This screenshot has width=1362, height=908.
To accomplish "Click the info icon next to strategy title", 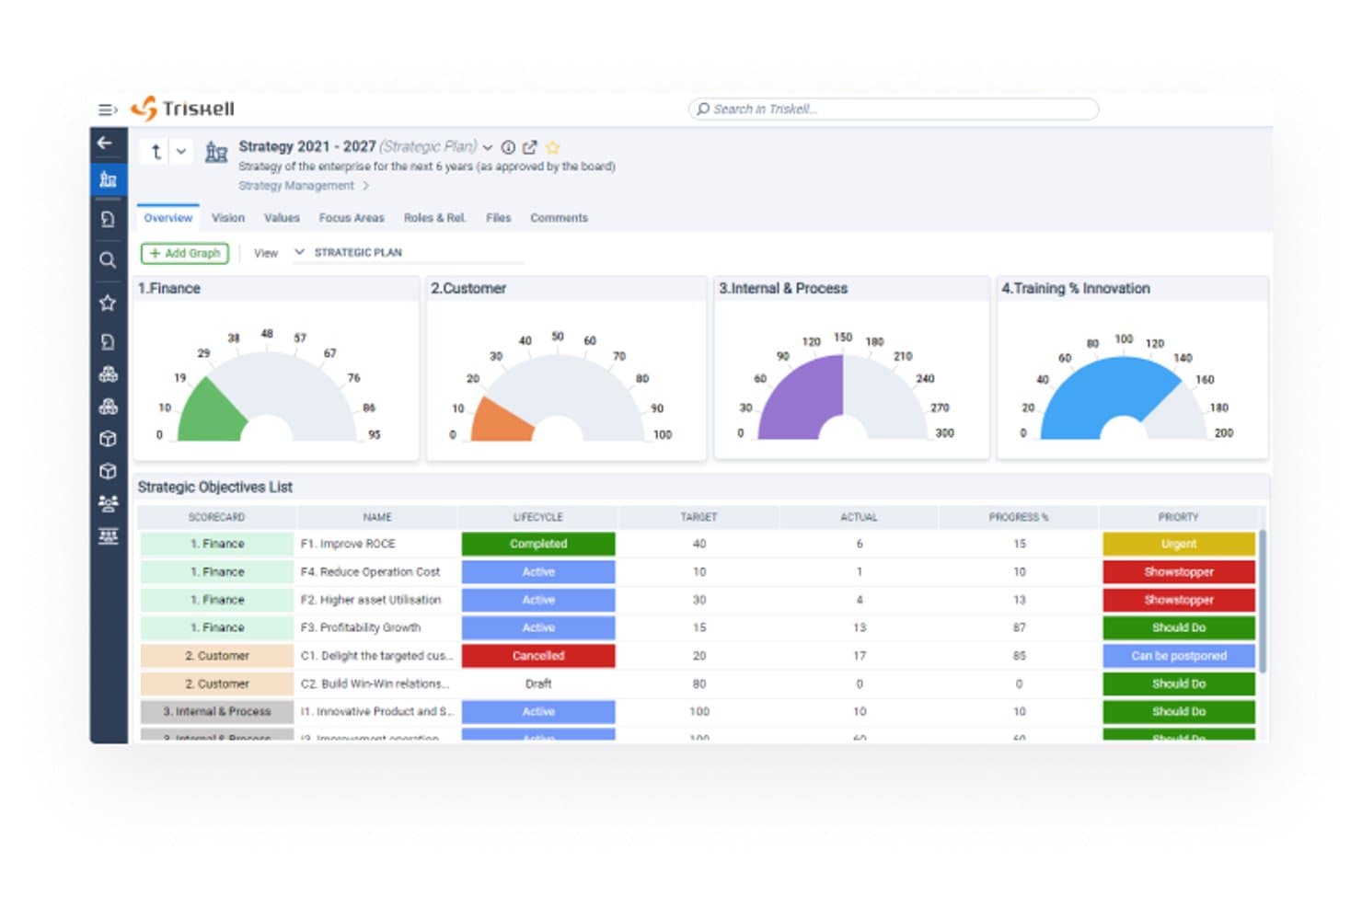I will 508,147.
